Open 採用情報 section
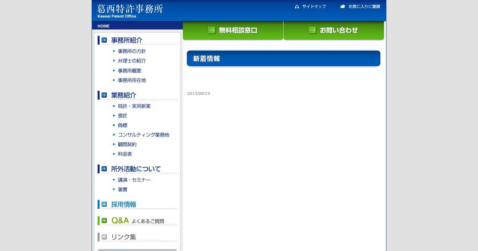Viewport: 478px width, 251px height. pos(123,204)
